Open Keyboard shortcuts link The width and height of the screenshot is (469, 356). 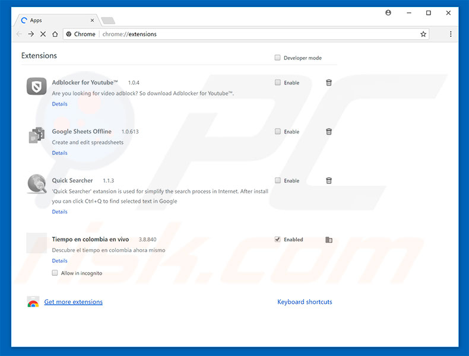(305, 302)
